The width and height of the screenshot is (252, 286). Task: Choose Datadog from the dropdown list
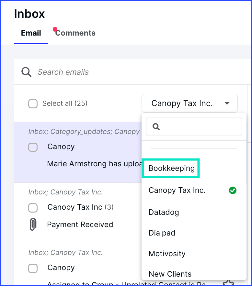(x=164, y=212)
